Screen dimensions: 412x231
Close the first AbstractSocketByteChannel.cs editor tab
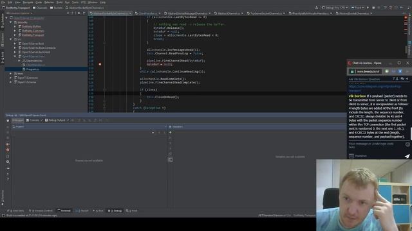130,13
